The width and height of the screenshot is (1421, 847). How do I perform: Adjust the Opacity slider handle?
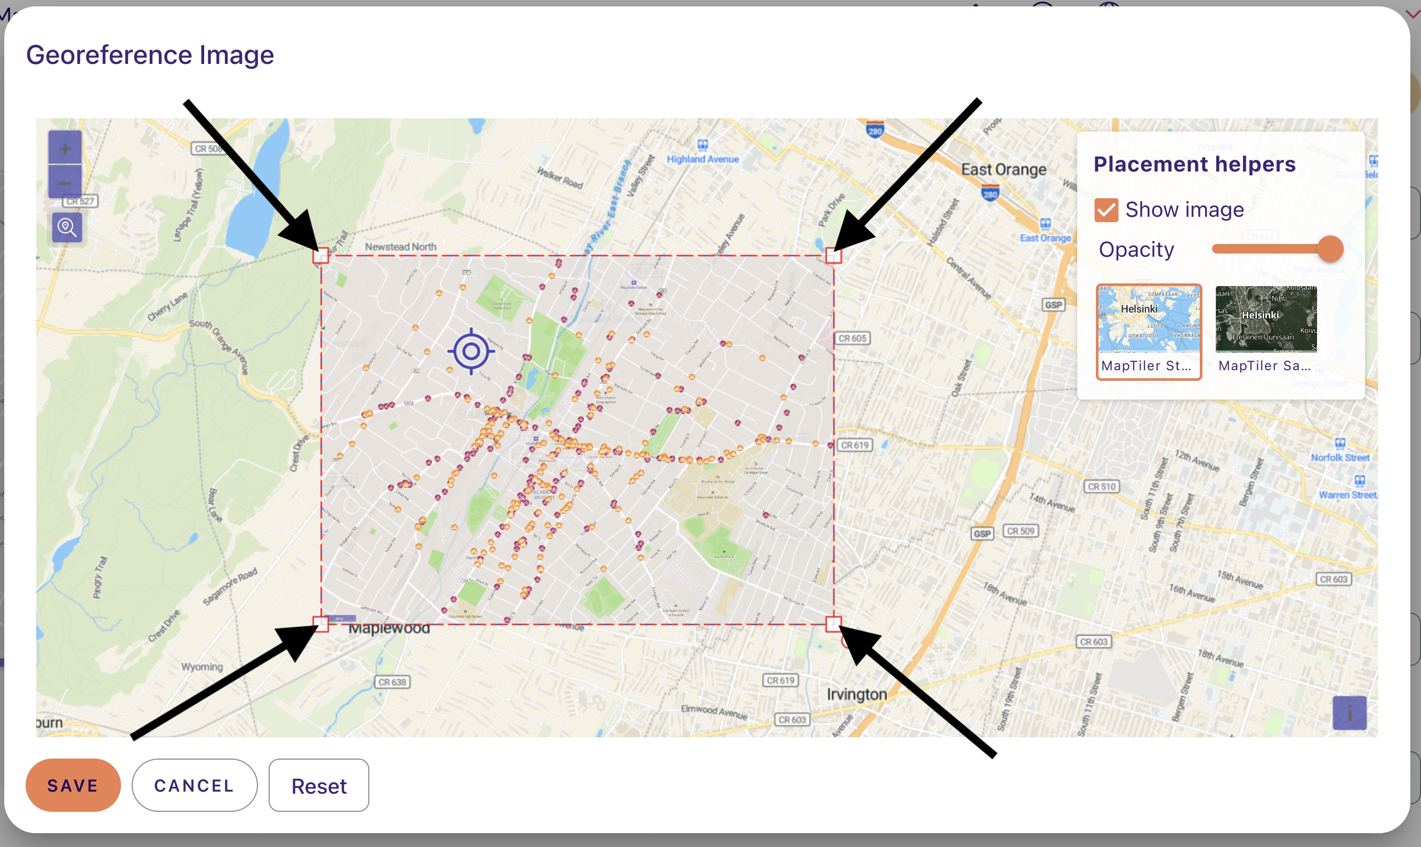(x=1330, y=249)
